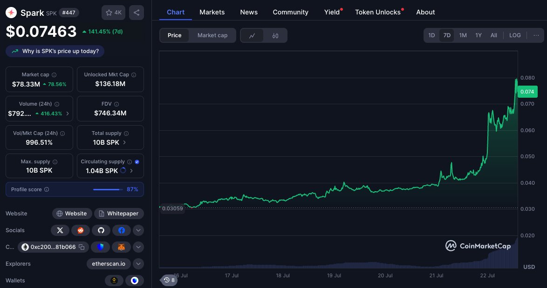This screenshot has height=288, width=547.
Task: Set chart range to 1Y
Action: pyautogui.click(x=479, y=35)
